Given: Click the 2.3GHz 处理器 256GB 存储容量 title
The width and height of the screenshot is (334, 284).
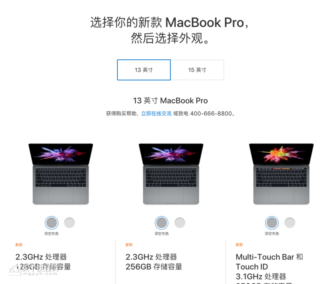Looking at the screenshot, I should tap(154, 262).
